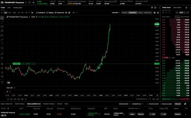
Task: Open the Bots tab
Action: [x=66, y=104]
